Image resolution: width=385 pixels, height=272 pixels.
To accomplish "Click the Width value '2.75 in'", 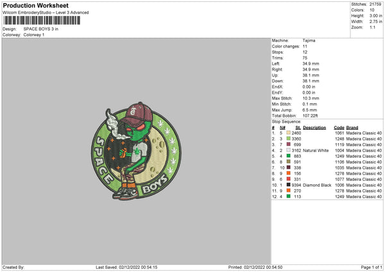I will click(375, 22).
